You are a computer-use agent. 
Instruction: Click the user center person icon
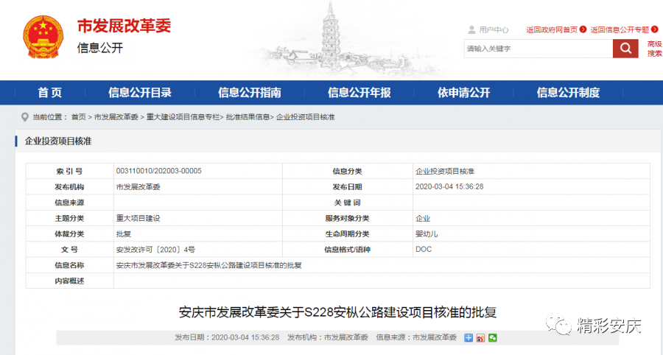(471, 30)
